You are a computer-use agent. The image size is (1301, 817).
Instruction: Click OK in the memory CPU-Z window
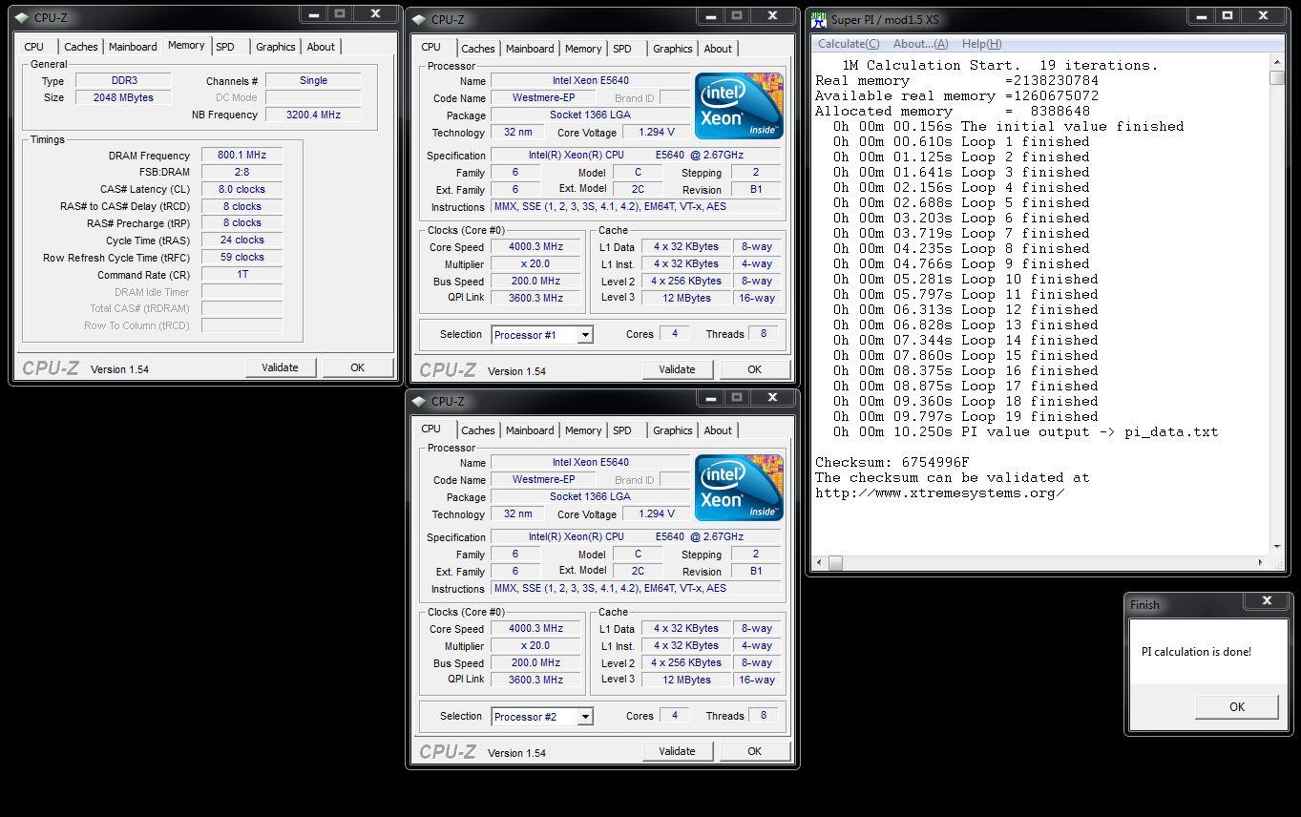coord(357,367)
